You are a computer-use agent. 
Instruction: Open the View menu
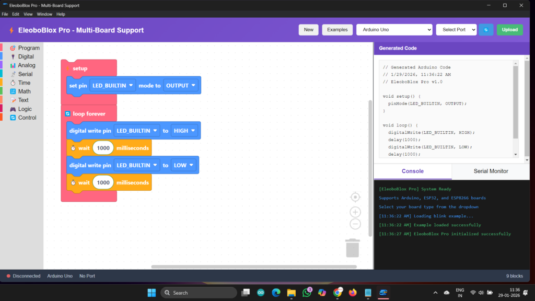click(x=28, y=14)
